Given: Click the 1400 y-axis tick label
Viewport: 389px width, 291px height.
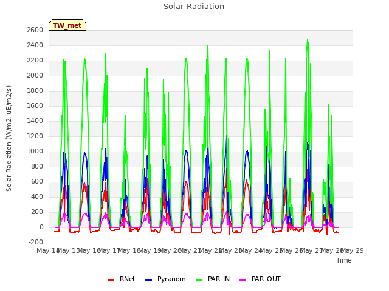Looking at the screenshot, I should [35, 121].
